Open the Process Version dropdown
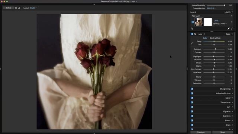 point(211,8)
